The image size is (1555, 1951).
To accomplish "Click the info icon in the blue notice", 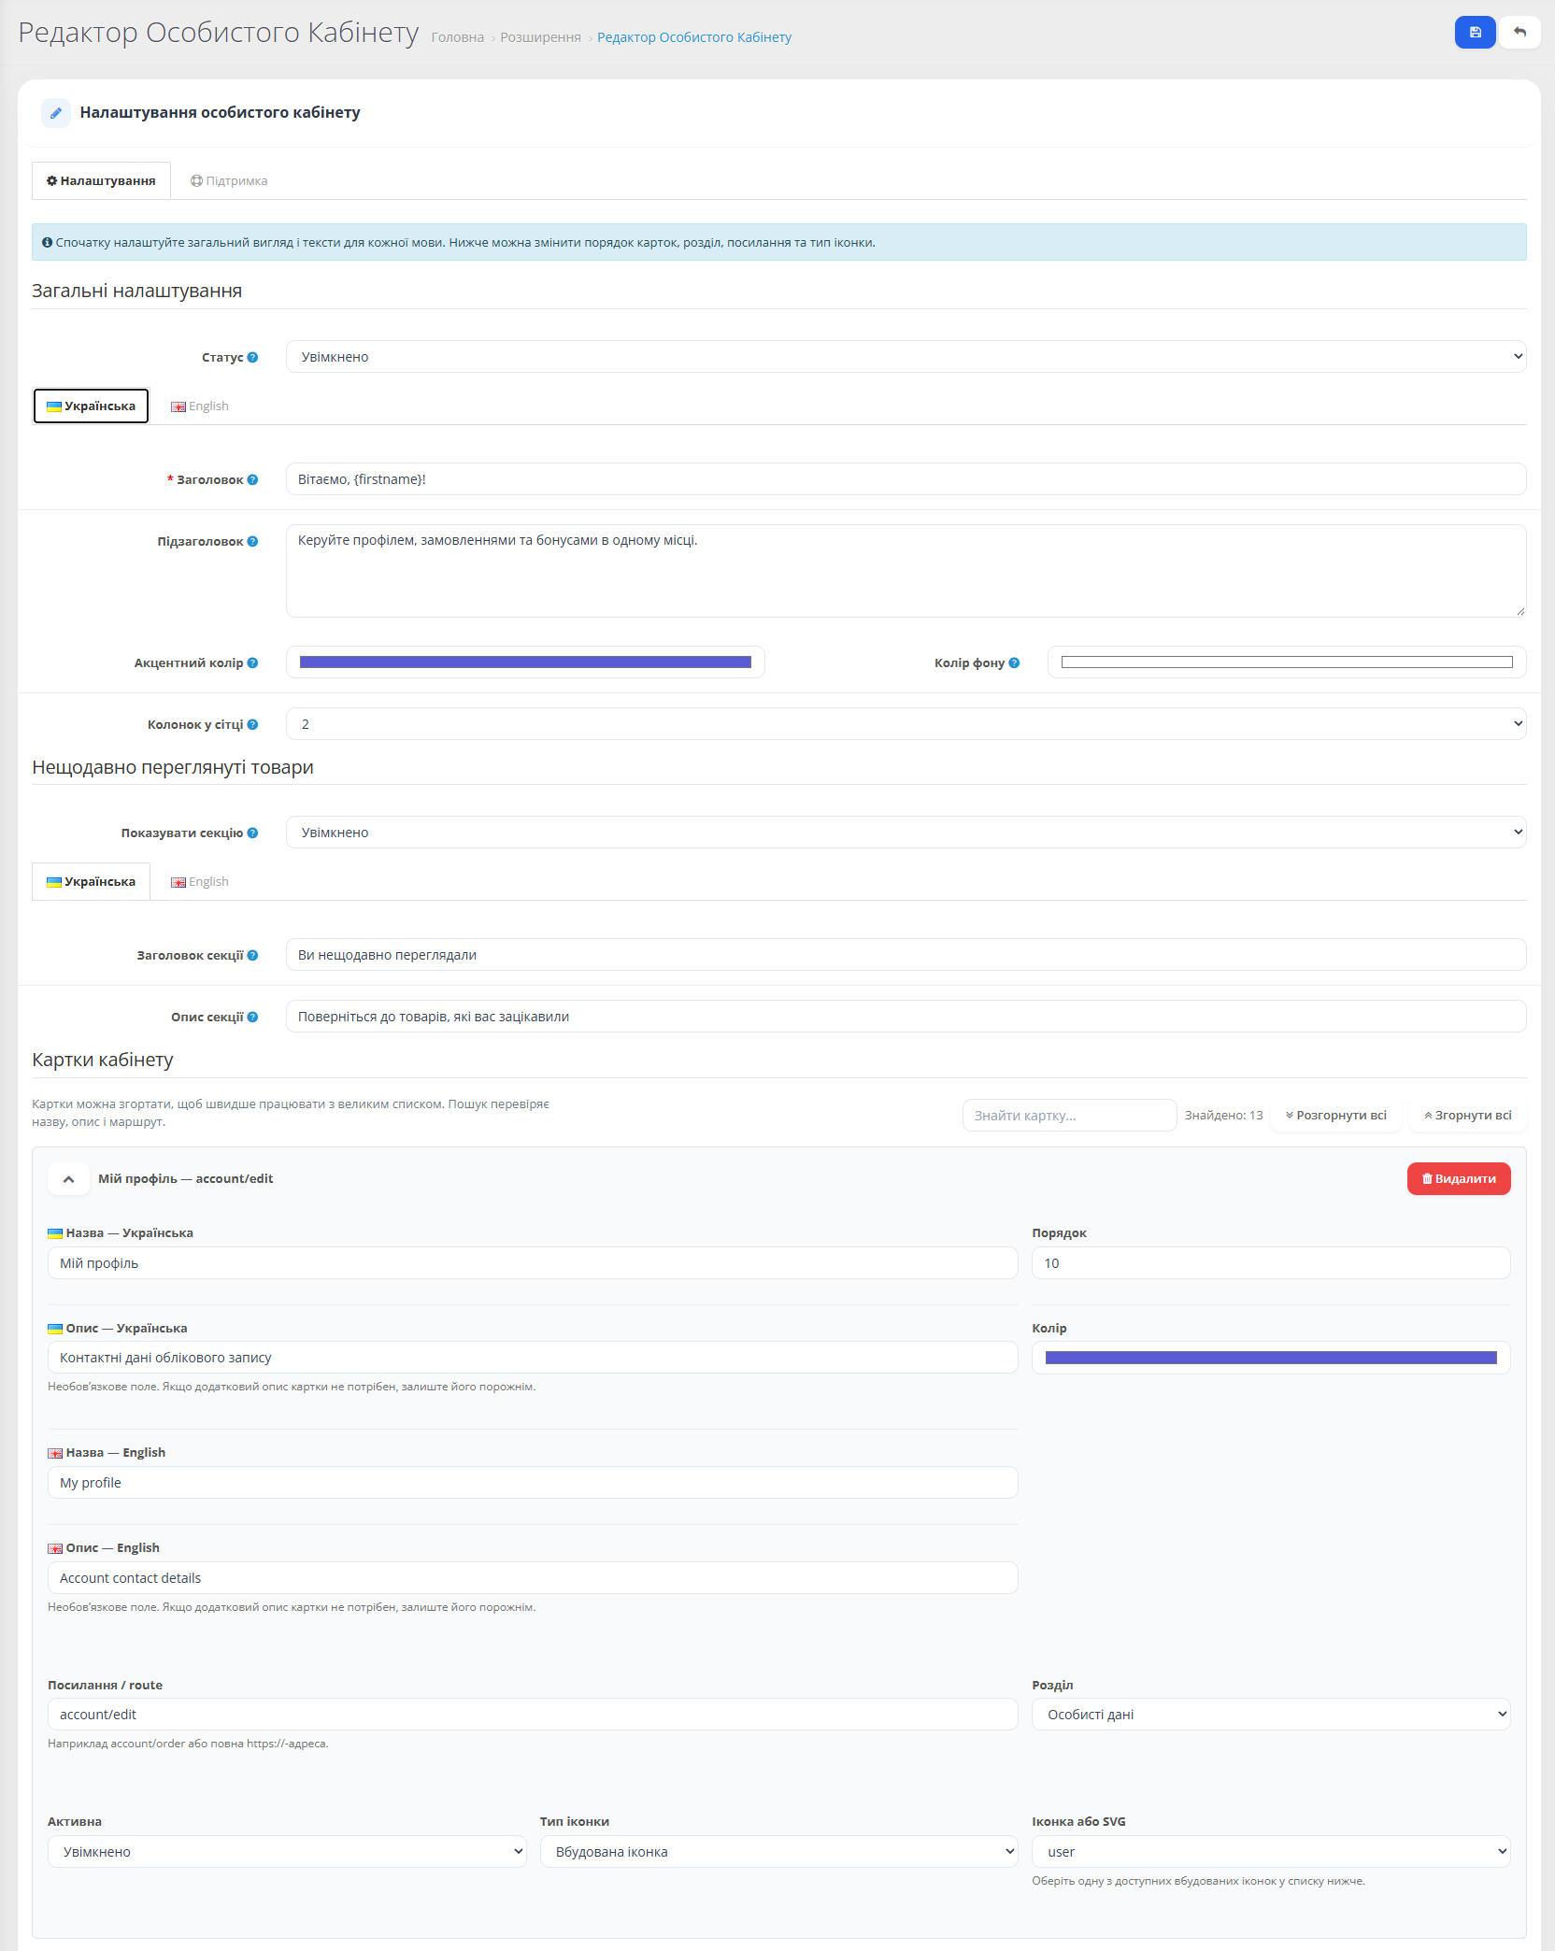I will 48,242.
